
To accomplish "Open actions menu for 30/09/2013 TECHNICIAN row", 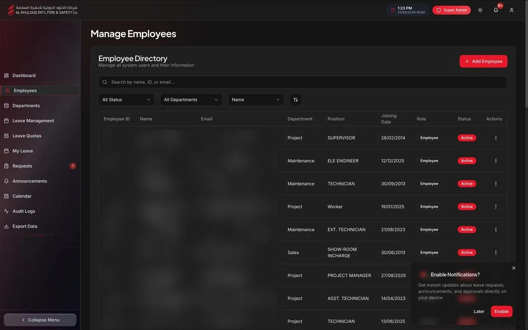I will pyautogui.click(x=496, y=184).
